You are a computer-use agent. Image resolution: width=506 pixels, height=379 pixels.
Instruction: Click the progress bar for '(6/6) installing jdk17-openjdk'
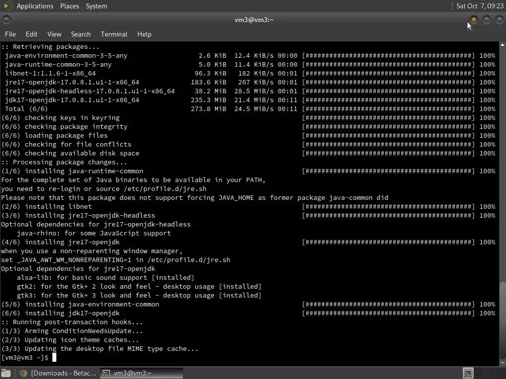click(388, 313)
